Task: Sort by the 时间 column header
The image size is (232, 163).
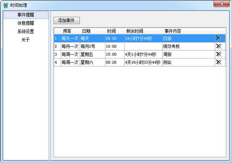Action: click(x=111, y=31)
